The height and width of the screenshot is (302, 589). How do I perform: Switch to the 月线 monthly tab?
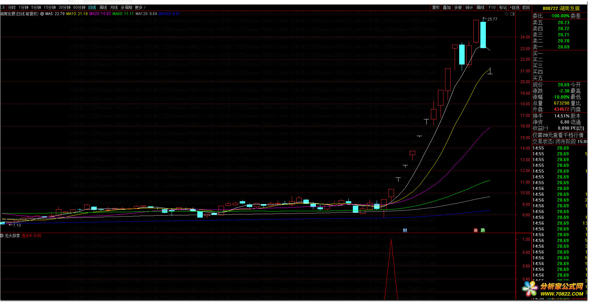pos(114,7)
